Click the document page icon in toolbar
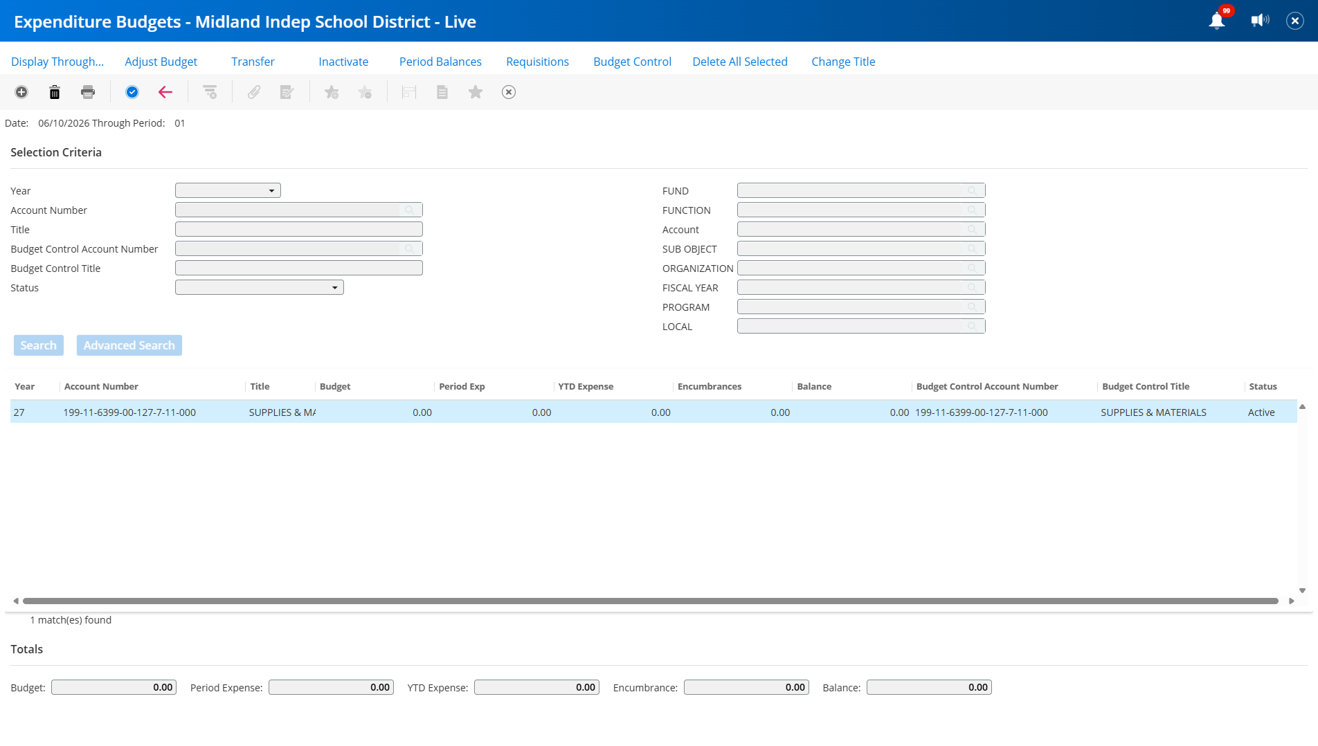Image resolution: width=1318 pixels, height=746 pixels. (x=442, y=92)
